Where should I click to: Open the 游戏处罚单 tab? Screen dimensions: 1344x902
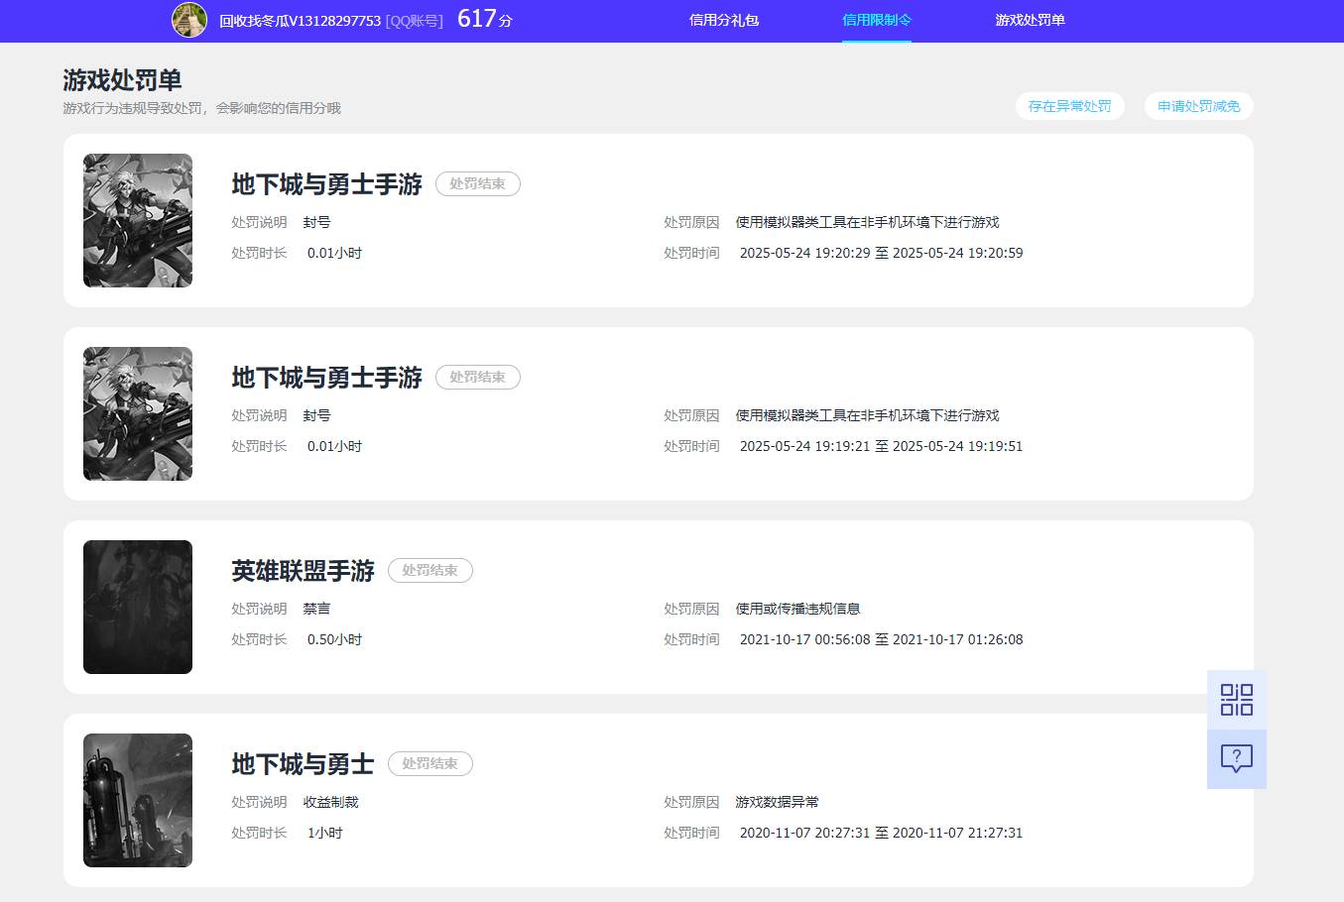coord(1031,19)
